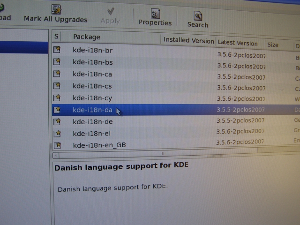300x225 pixels.
Task: Click latest version of kde-i18n-ca
Action: pyautogui.click(x=241, y=77)
